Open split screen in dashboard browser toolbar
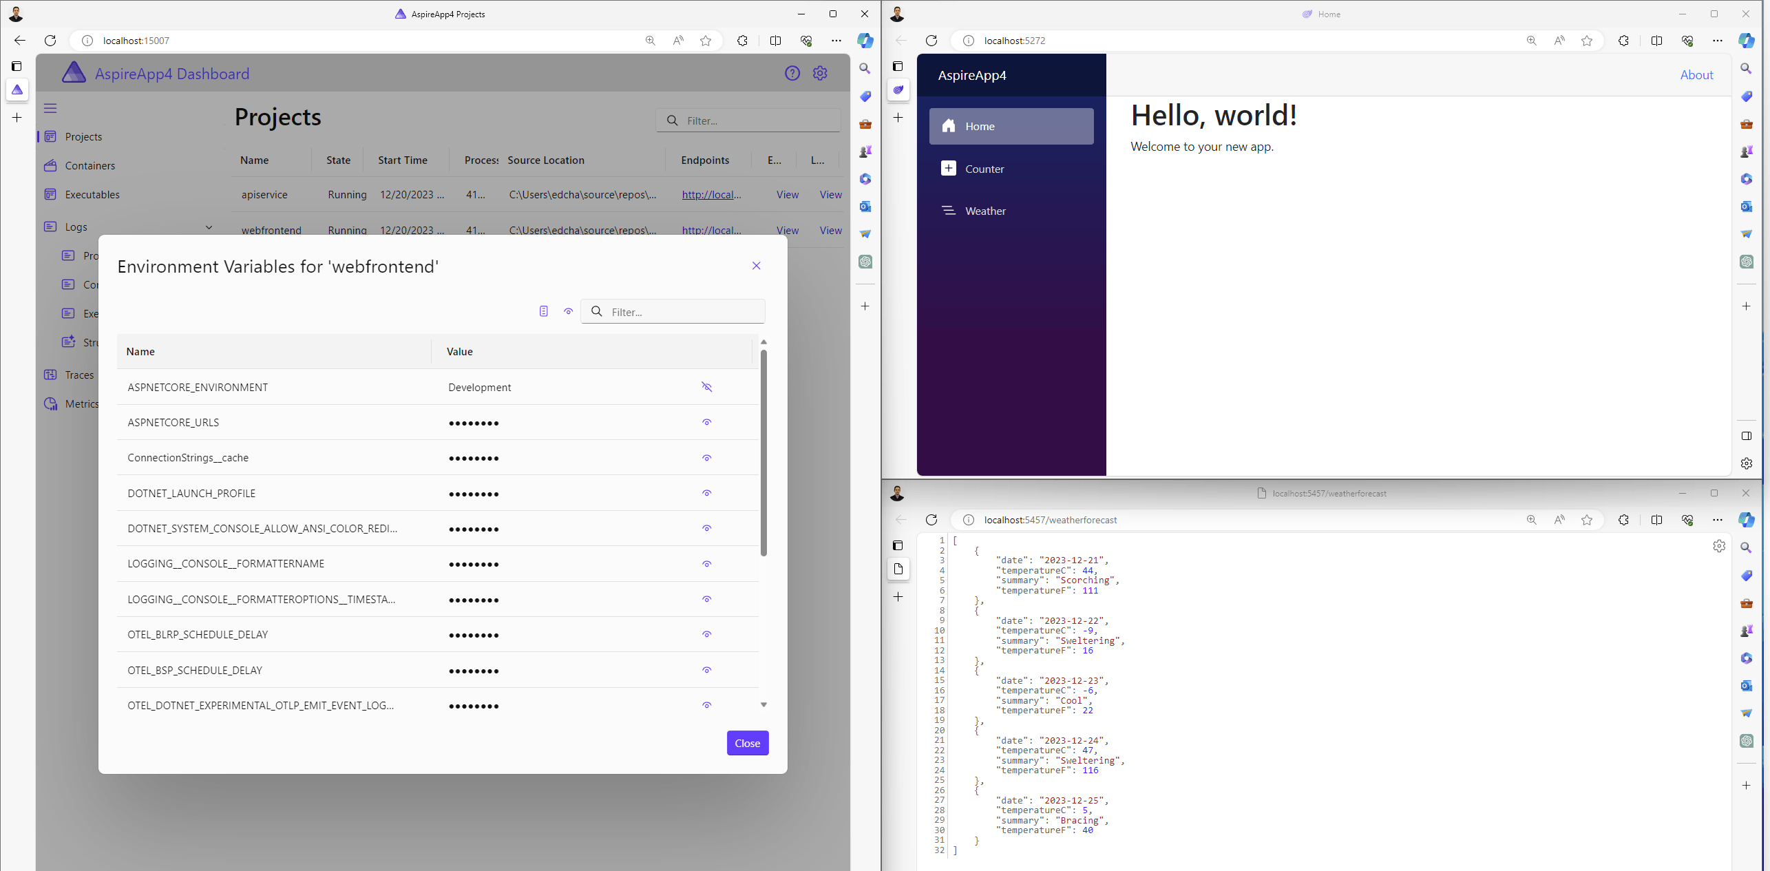Viewport: 1770px width, 871px height. pos(775,41)
